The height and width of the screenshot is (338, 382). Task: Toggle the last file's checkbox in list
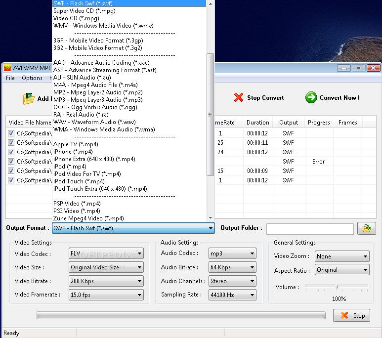coord(11,180)
